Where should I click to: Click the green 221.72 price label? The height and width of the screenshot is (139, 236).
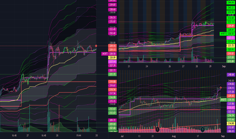112,74
